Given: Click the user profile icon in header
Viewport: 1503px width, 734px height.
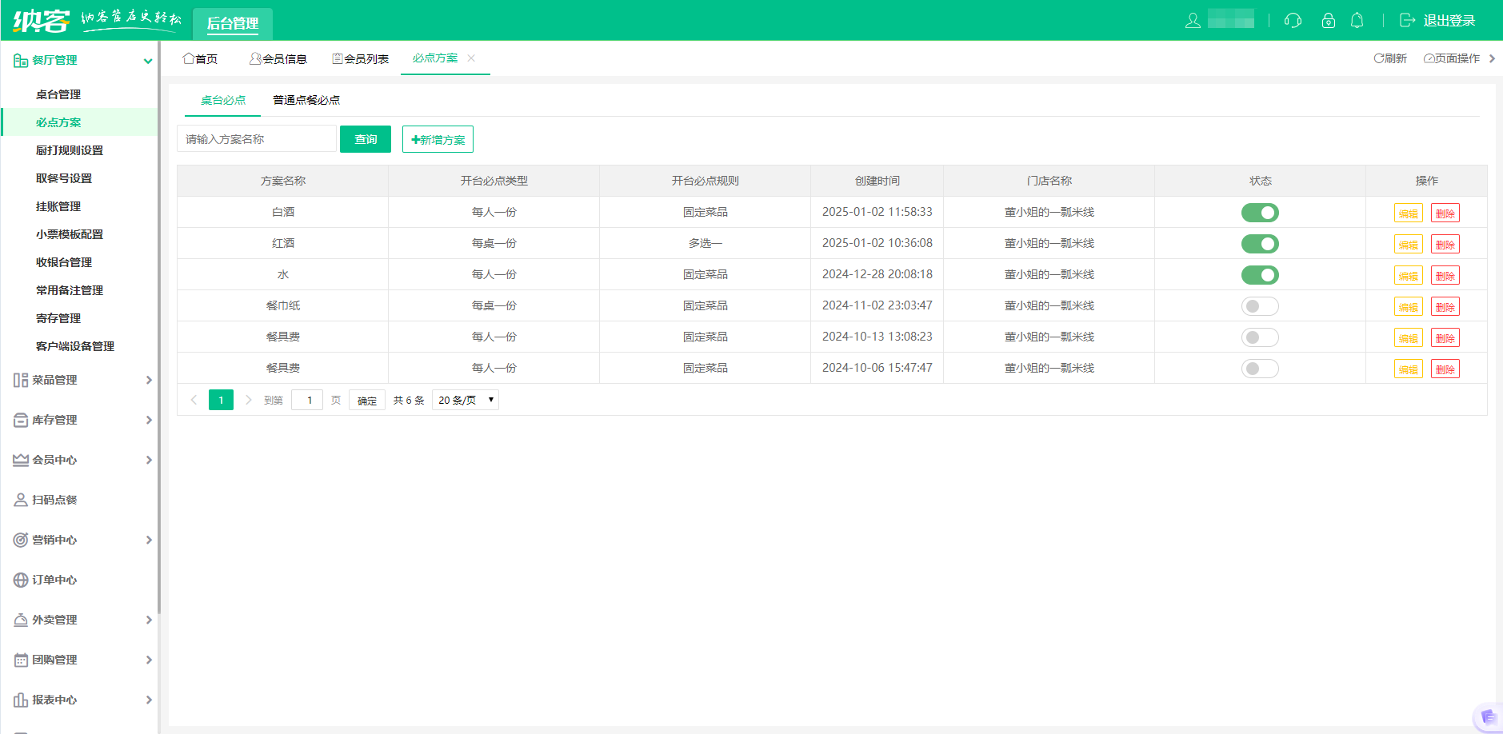Looking at the screenshot, I should tap(1193, 21).
